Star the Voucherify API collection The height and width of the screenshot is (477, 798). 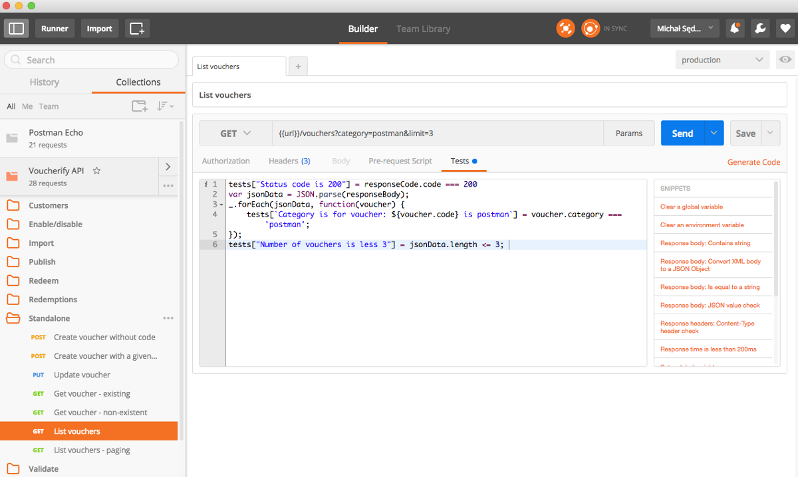click(96, 171)
